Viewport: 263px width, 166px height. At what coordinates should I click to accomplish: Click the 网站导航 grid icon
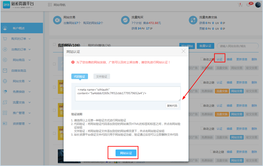(50, 5)
